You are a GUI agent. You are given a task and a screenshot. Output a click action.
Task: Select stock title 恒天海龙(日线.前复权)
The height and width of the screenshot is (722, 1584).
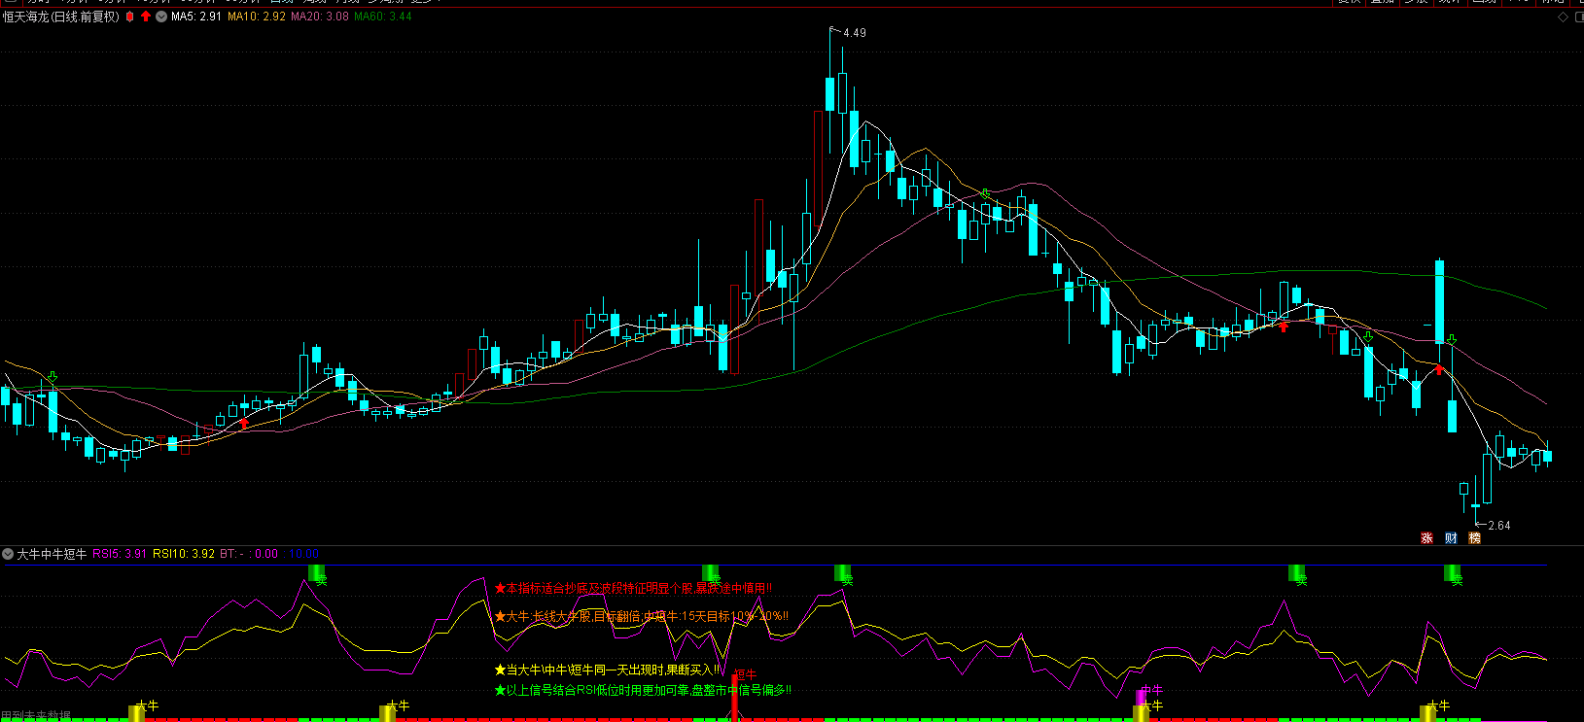click(x=60, y=17)
